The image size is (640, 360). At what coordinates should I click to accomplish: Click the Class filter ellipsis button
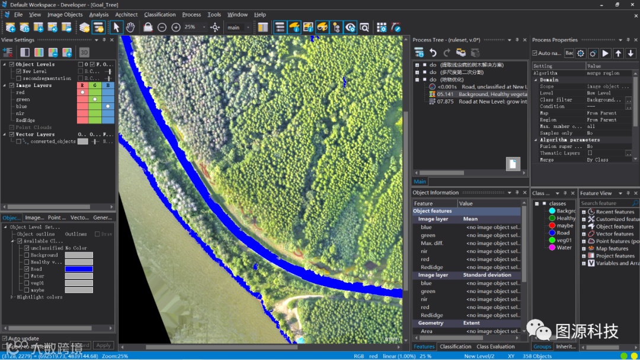(628, 100)
